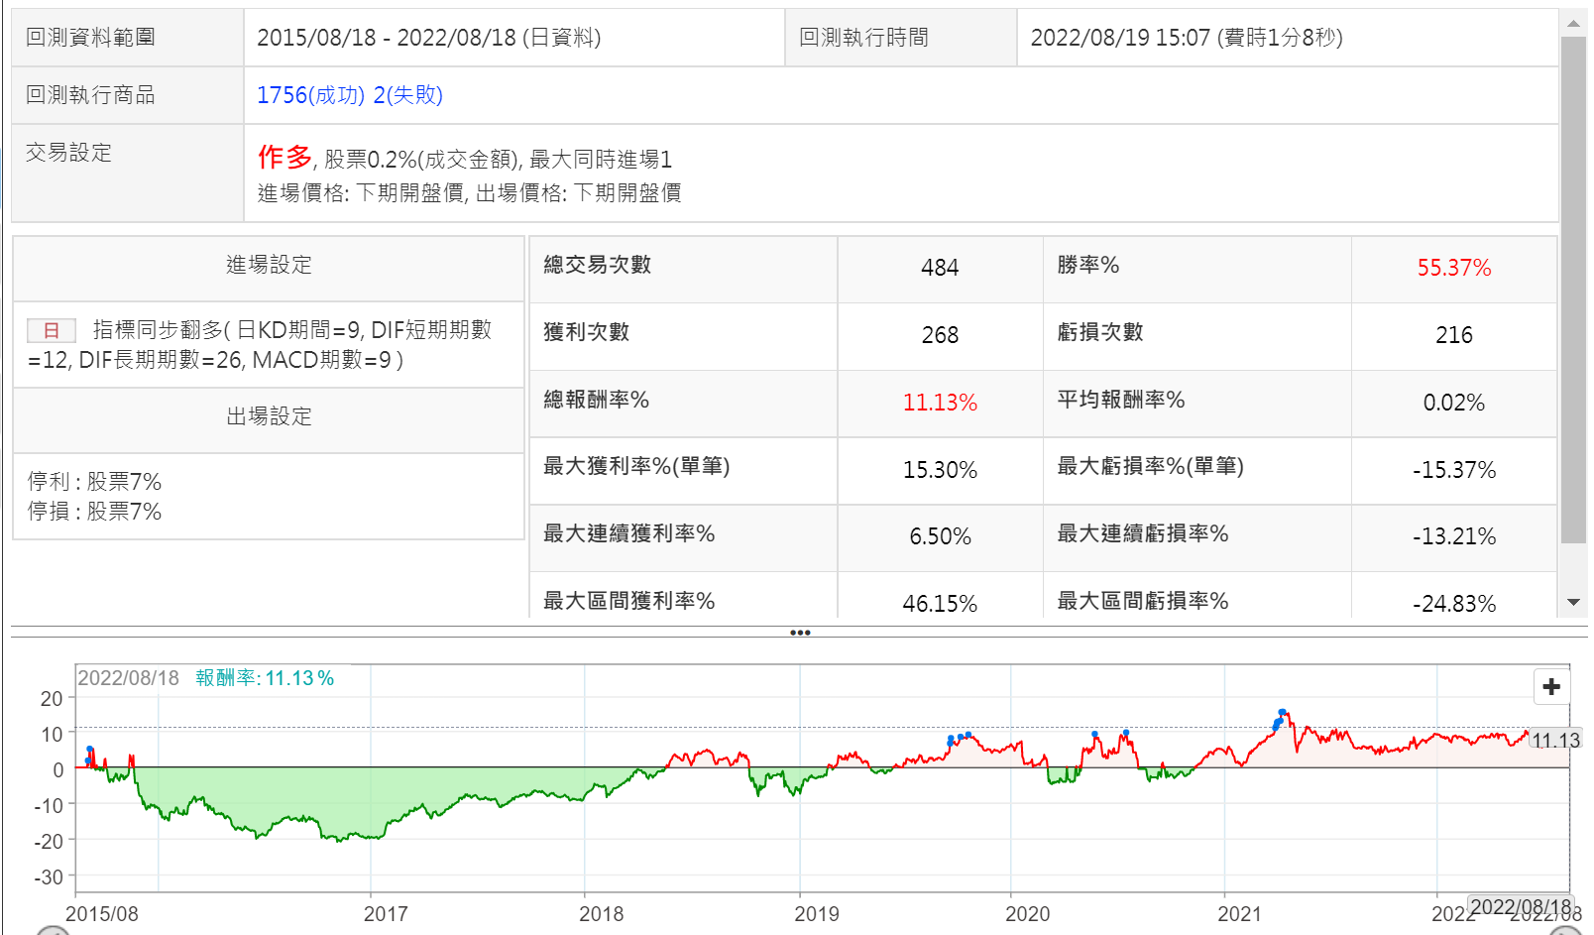This screenshot has height=935, width=1594.
Task: Click the 484 total trades cell
Action: coord(939,268)
